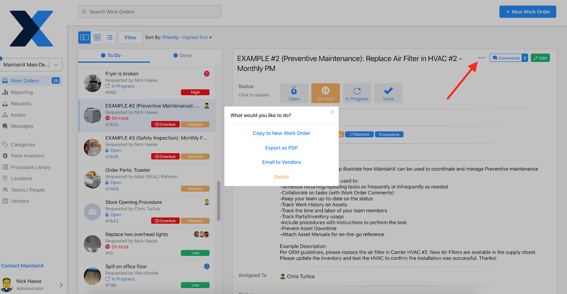Click the work order list scrollbar

point(219,201)
